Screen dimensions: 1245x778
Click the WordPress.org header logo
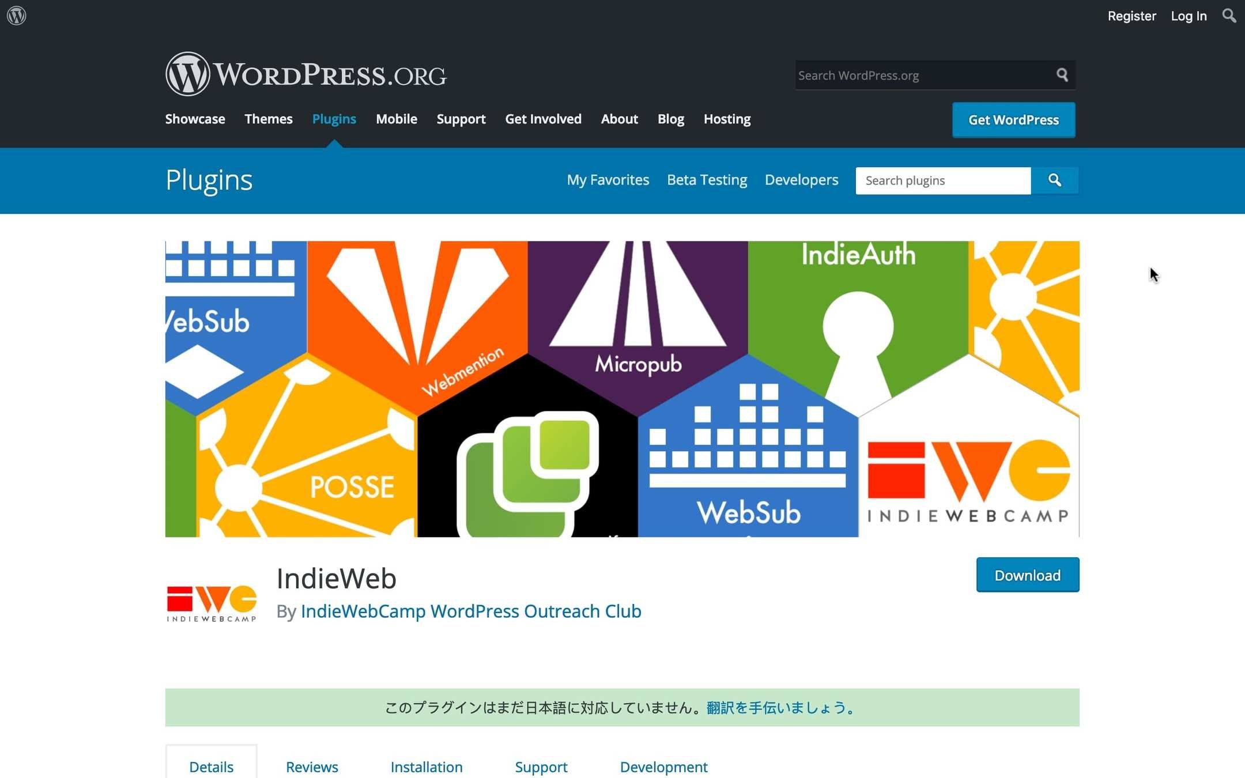[x=305, y=74]
